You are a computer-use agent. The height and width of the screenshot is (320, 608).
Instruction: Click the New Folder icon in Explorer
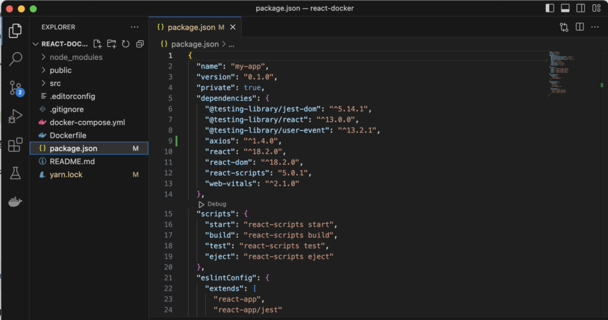[112, 44]
